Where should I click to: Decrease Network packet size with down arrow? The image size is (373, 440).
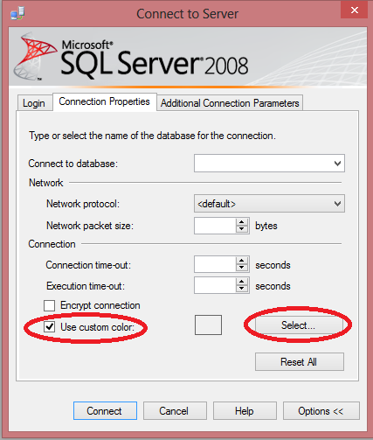(241, 229)
